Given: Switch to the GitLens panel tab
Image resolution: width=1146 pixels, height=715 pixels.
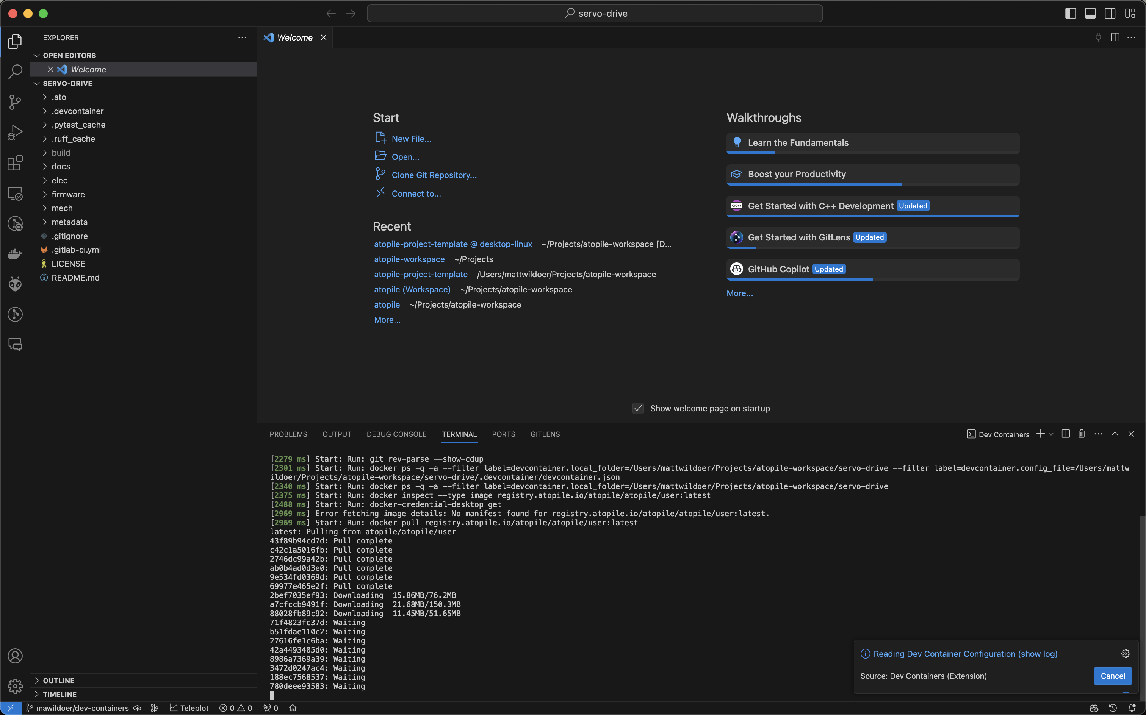Looking at the screenshot, I should (x=545, y=434).
